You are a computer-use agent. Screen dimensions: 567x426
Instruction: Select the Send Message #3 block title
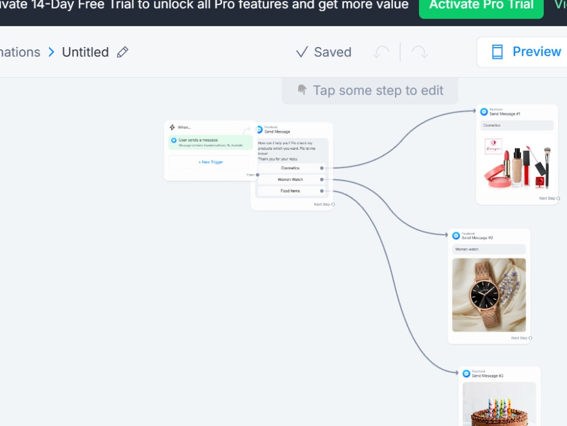488,376
